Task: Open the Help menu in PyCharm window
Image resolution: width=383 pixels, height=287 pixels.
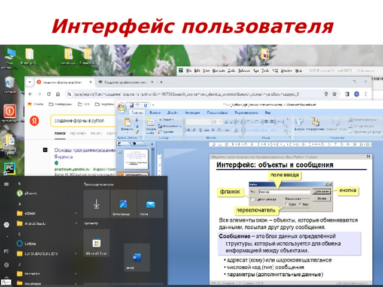Action: coord(299,71)
